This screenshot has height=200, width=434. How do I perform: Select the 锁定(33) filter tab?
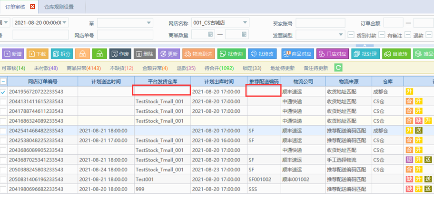(x=252, y=68)
